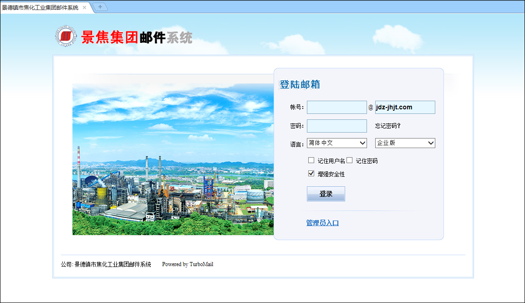The image size is (525, 303).
Task: Focus the 密码 password field
Action: point(336,126)
